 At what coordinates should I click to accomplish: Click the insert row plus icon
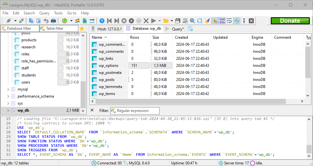pos(124,21)
